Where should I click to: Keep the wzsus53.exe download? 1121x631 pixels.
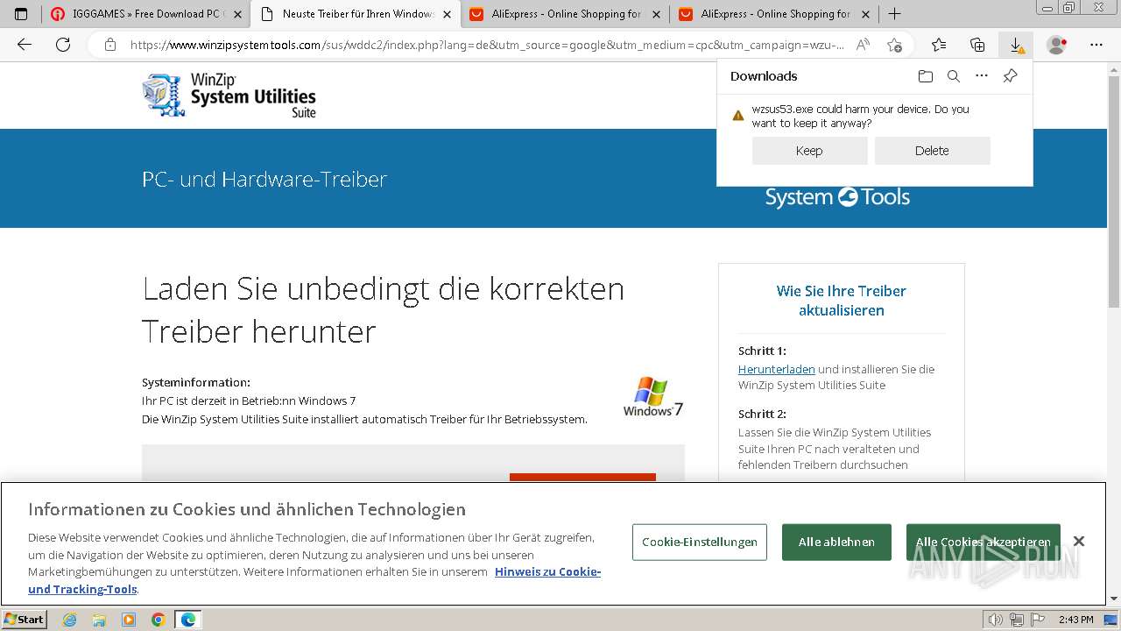[x=809, y=151]
